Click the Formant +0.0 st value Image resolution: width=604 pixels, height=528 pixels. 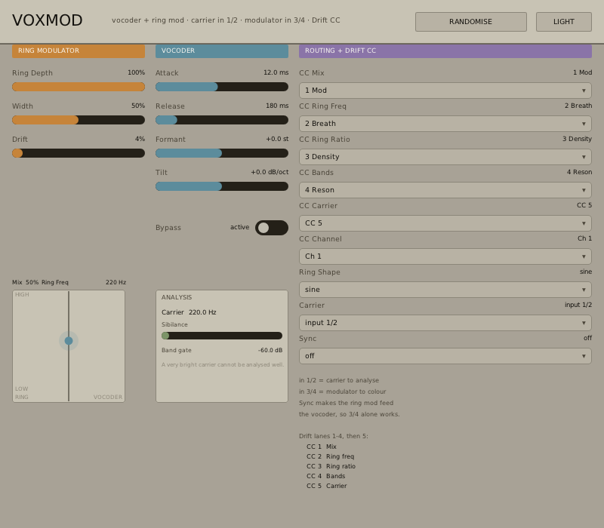(x=277, y=139)
